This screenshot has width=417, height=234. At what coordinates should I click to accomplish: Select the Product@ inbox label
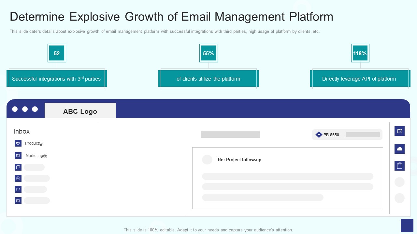pyautogui.click(x=34, y=143)
